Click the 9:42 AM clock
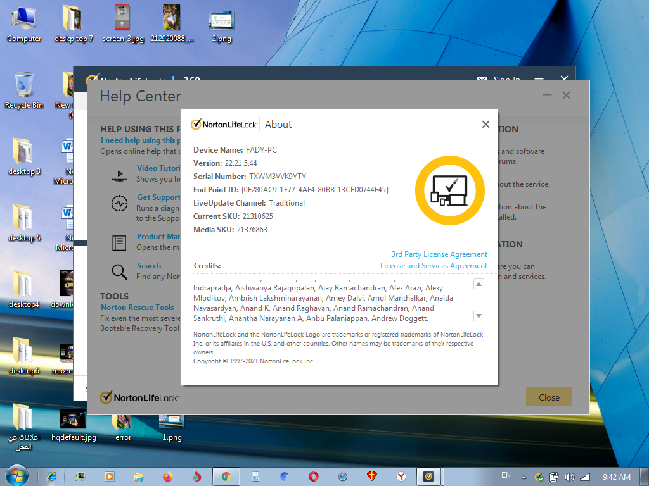Viewport: 649px width, 486px height. (616, 477)
